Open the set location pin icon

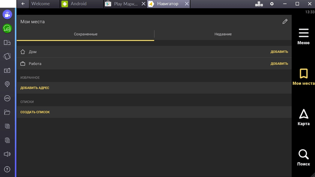pyautogui.click(x=7, y=84)
